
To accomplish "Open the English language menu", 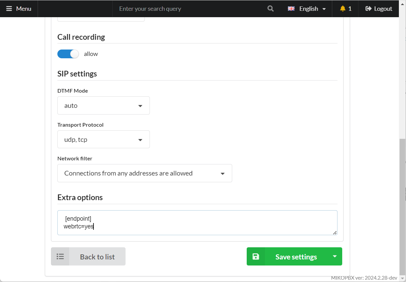I will point(309,9).
